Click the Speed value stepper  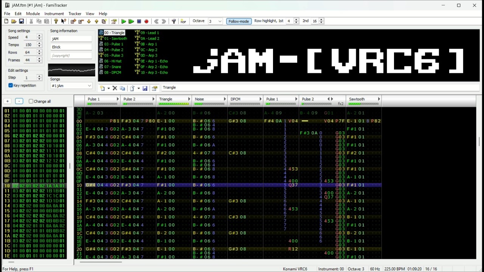point(39,37)
